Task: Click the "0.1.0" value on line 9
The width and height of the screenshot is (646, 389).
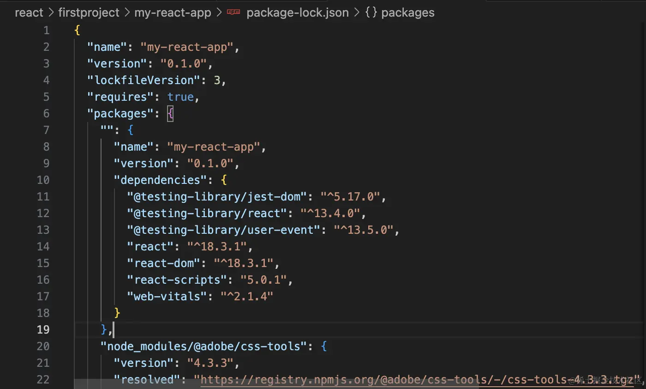Action: pyautogui.click(x=210, y=163)
